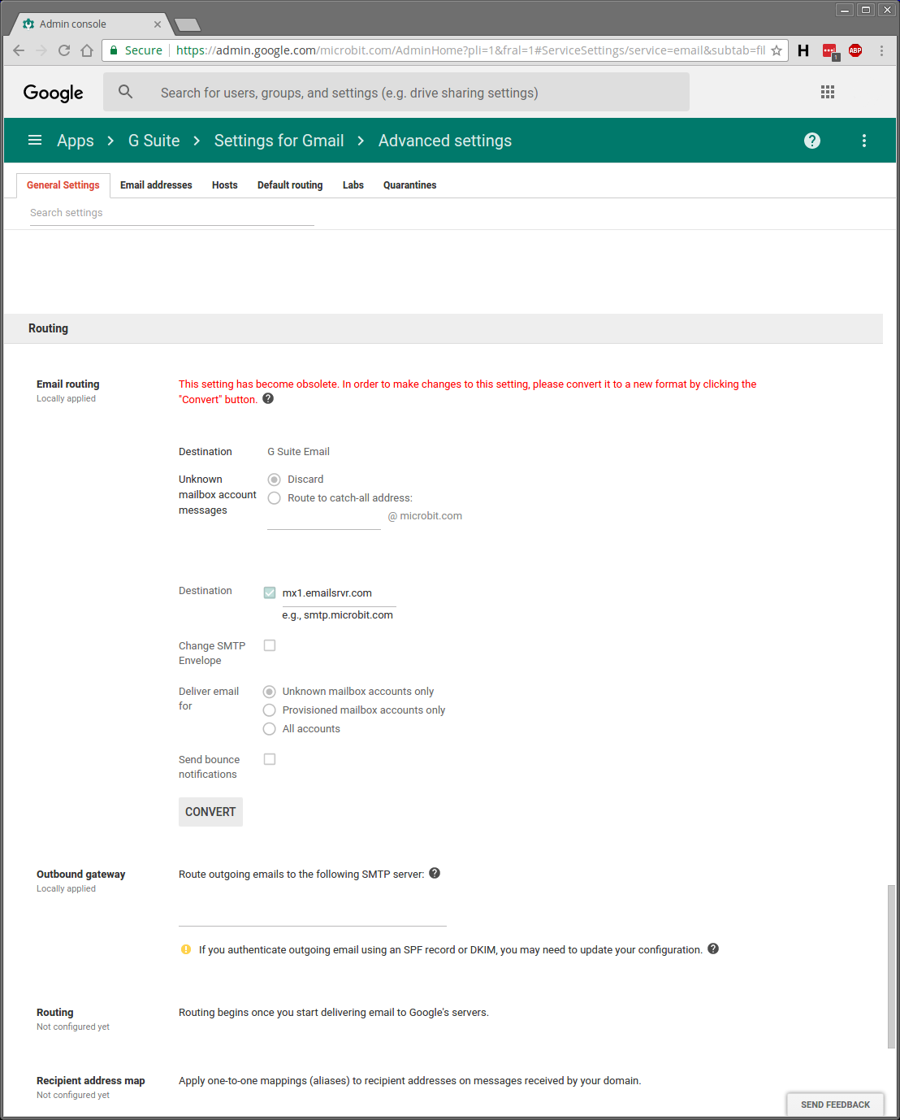Open the ABP Adblock extension icon
This screenshot has height=1120, width=900.
855,50
